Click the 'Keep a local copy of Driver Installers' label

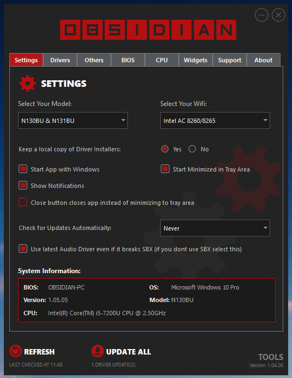pos(69,149)
